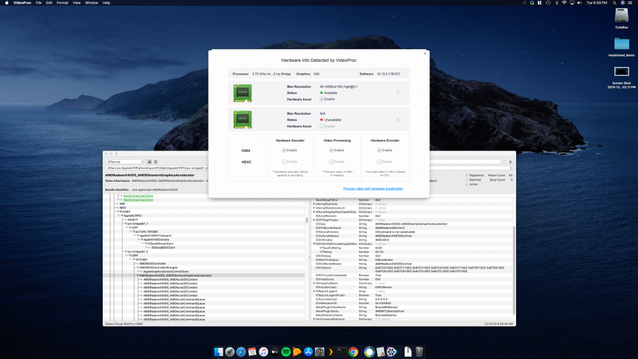Open App Store from the dock
The width and height of the screenshot is (638, 359).
[308, 352]
